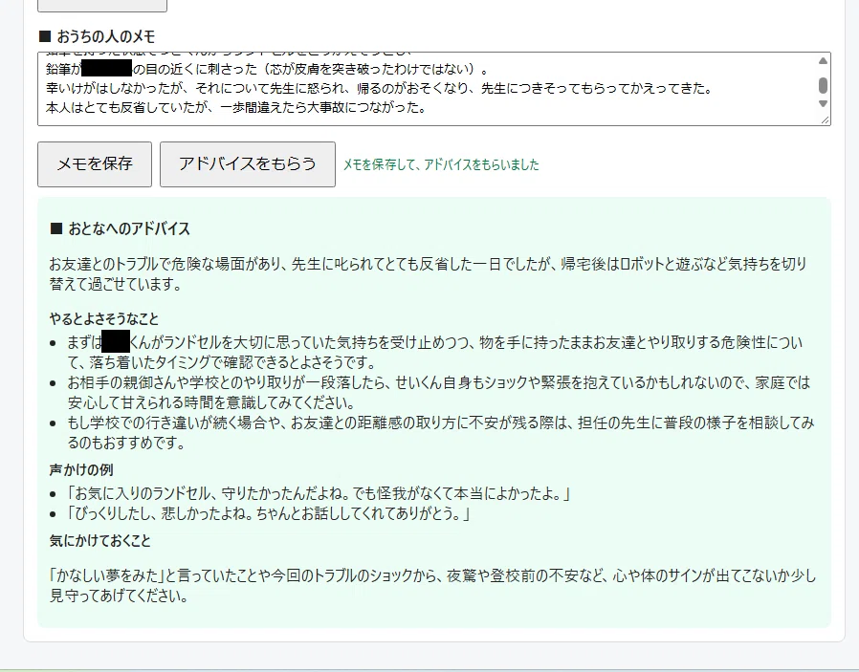Click the summary paragraph starting お友達とのトラブルで
The height and width of the screenshot is (672, 859).
pyautogui.click(x=428, y=273)
